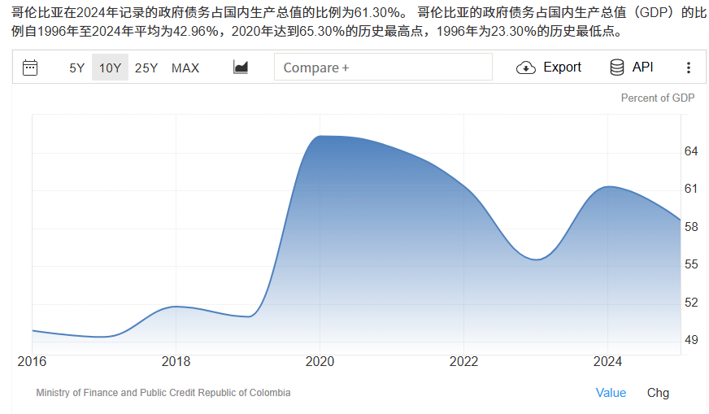The height and width of the screenshot is (414, 709).
Task: Click the chart trough near 2023
Action: [x=537, y=259]
